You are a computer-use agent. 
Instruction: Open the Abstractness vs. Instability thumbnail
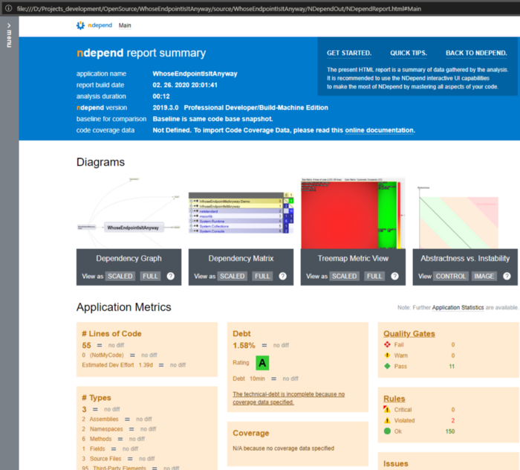[465, 216]
